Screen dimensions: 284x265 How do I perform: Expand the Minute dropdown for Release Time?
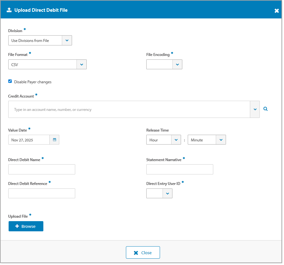221,139
